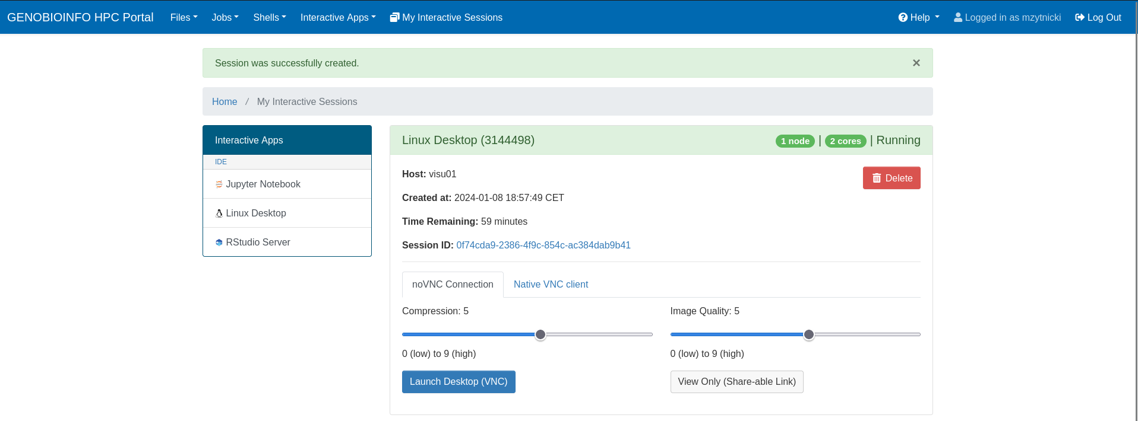The width and height of the screenshot is (1138, 421).
Task: Click the Image Quality: 5 label
Action: [704, 311]
